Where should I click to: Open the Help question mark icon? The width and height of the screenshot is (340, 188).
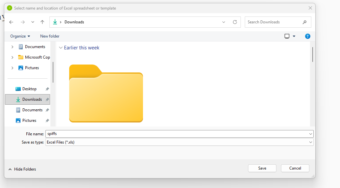click(307, 36)
